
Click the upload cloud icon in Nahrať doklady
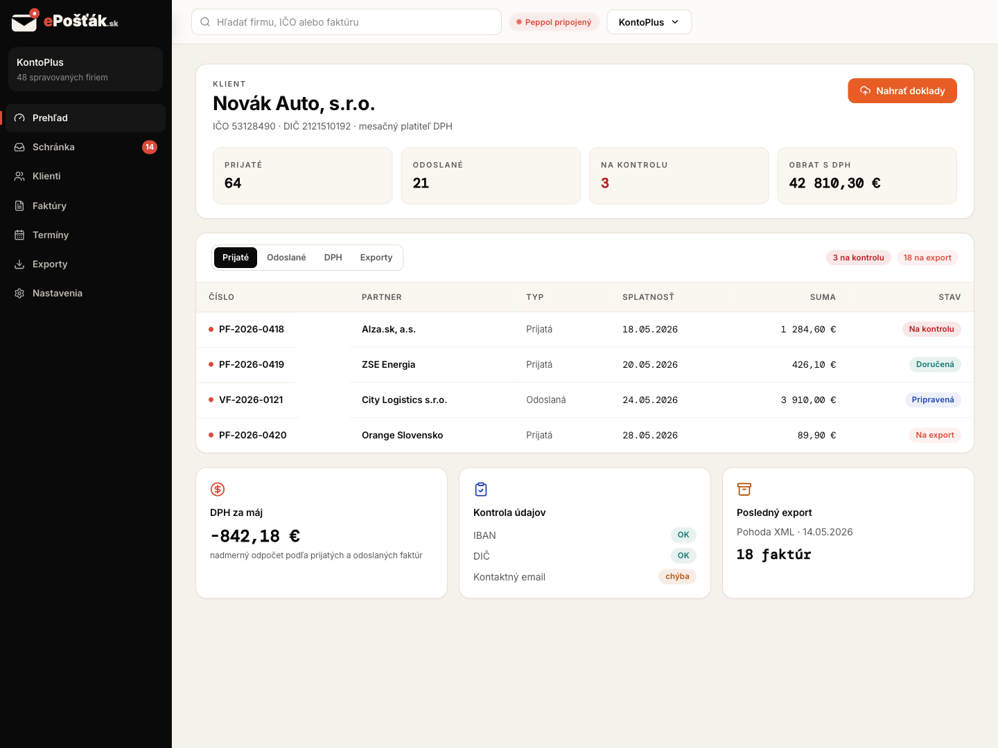click(x=865, y=91)
